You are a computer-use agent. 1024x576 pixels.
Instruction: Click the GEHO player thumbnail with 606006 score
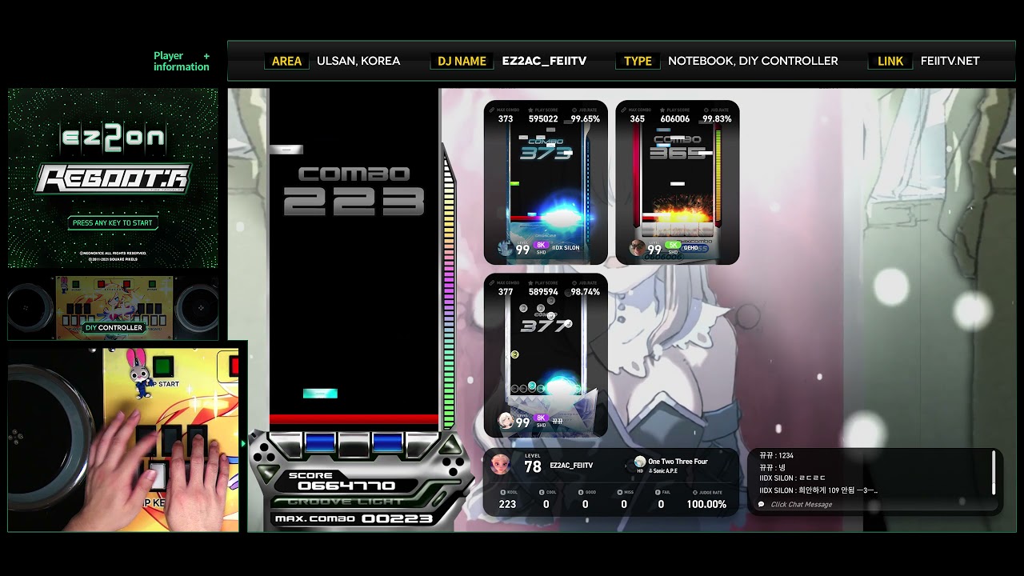click(678, 182)
